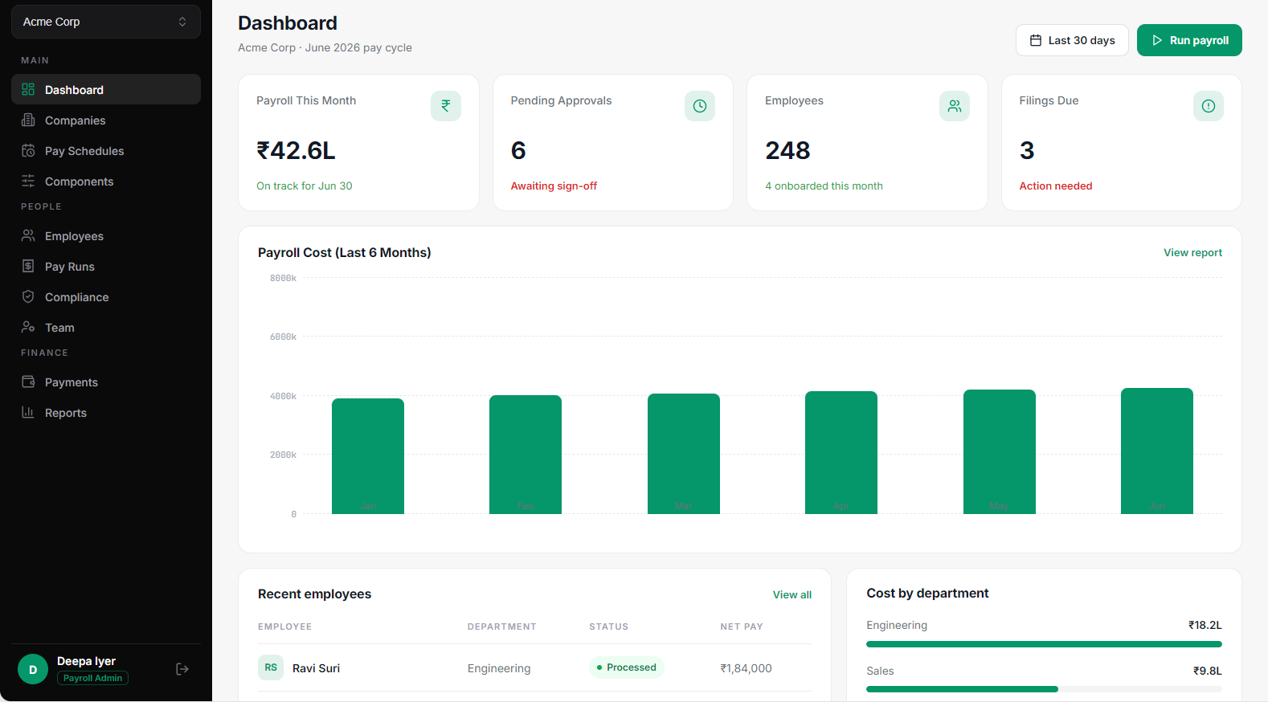
Task: Click the rupee icon on Payroll This Month card
Action: coord(446,106)
